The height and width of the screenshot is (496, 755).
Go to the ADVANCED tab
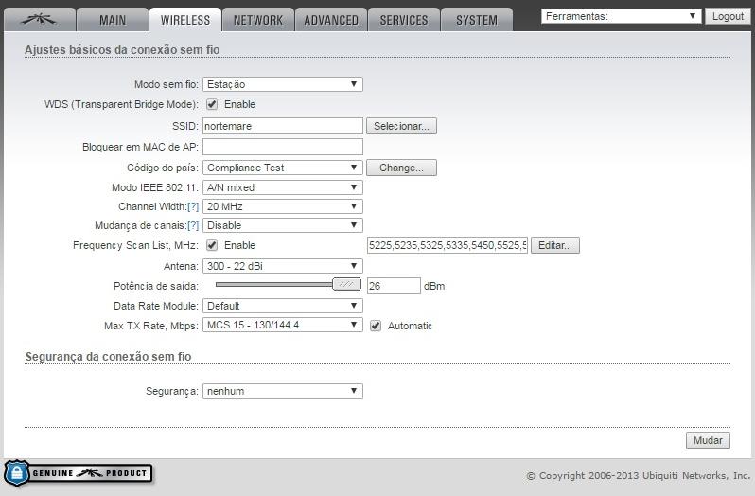click(x=331, y=20)
